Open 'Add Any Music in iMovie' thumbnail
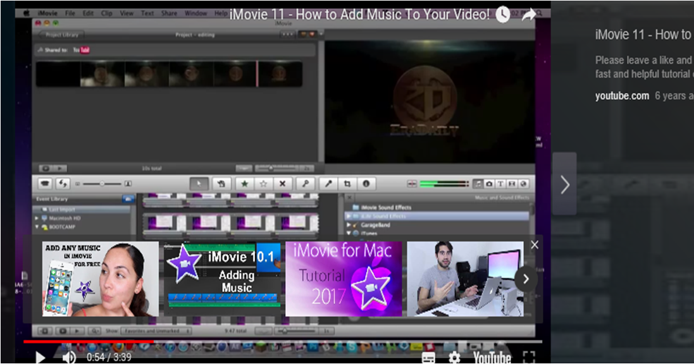This screenshot has width=694, height=364. coord(101,279)
